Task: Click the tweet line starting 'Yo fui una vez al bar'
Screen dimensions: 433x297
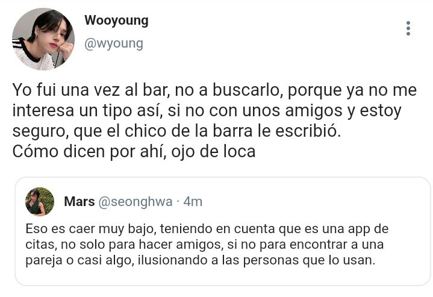Action: click(x=214, y=90)
